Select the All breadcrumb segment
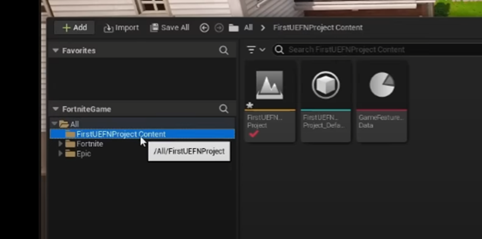The height and width of the screenshot is (239, 482). 248,28
